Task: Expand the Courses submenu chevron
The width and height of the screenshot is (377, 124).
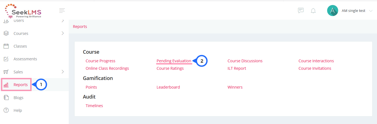Action: point(63,33)
